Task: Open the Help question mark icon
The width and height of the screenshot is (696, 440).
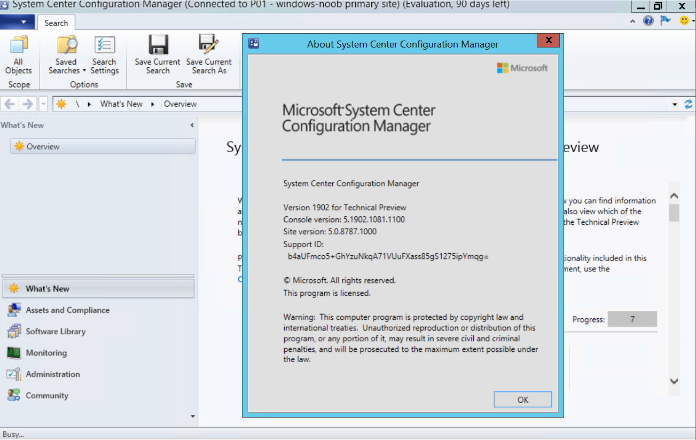Action: [x=648, y=21]
